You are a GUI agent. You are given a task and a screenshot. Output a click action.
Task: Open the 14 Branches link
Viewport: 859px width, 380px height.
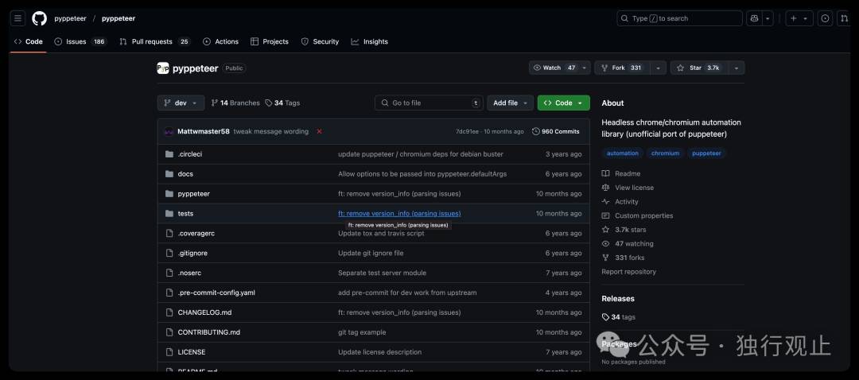point(235,103)
